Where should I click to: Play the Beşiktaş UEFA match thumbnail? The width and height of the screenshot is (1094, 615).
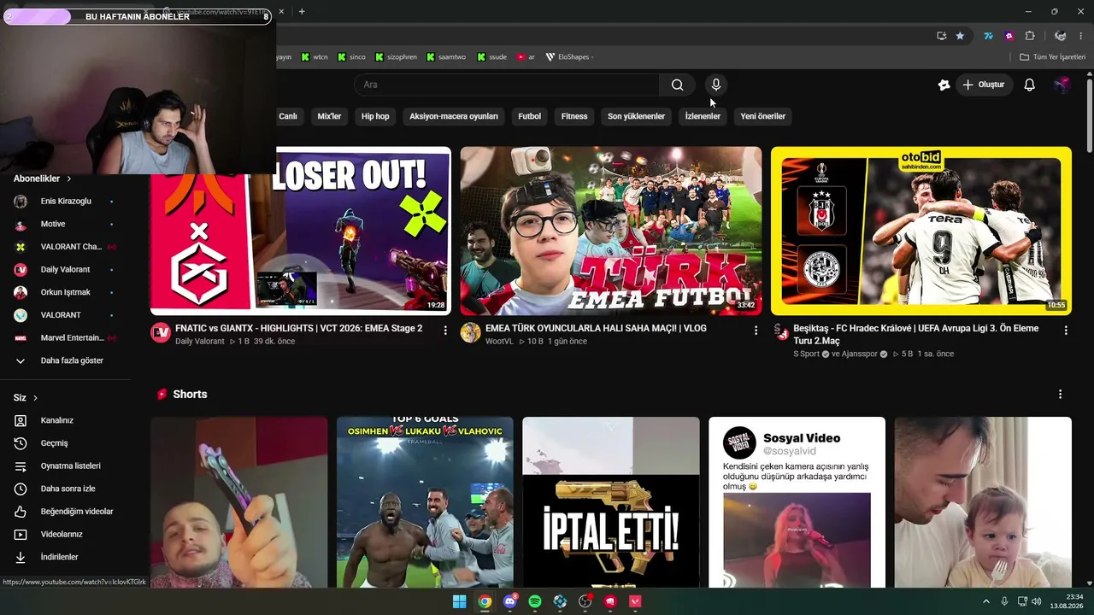[920, 231]
